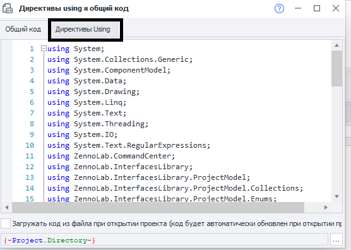The image size is (351, 250).
Task: Click line ending with ProjectModel.Collections;
Action: tap(175, 188)
